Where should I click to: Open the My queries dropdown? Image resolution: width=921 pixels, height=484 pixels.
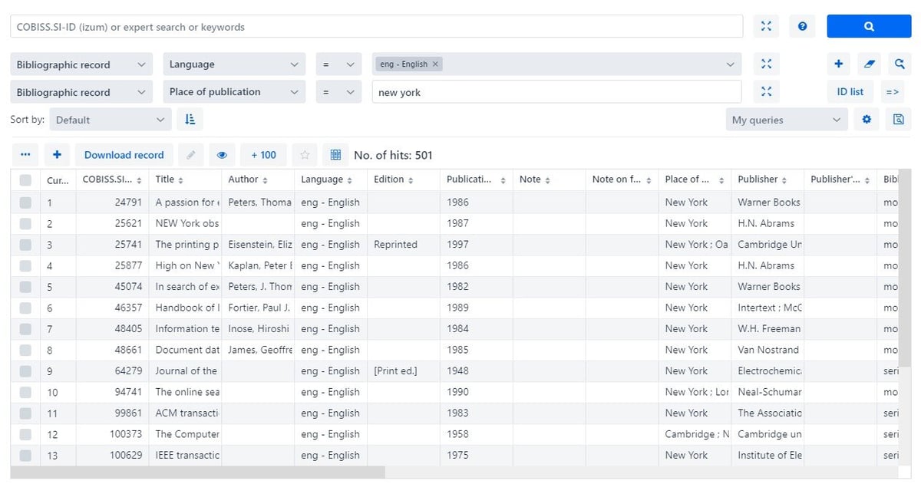(787, 120)
